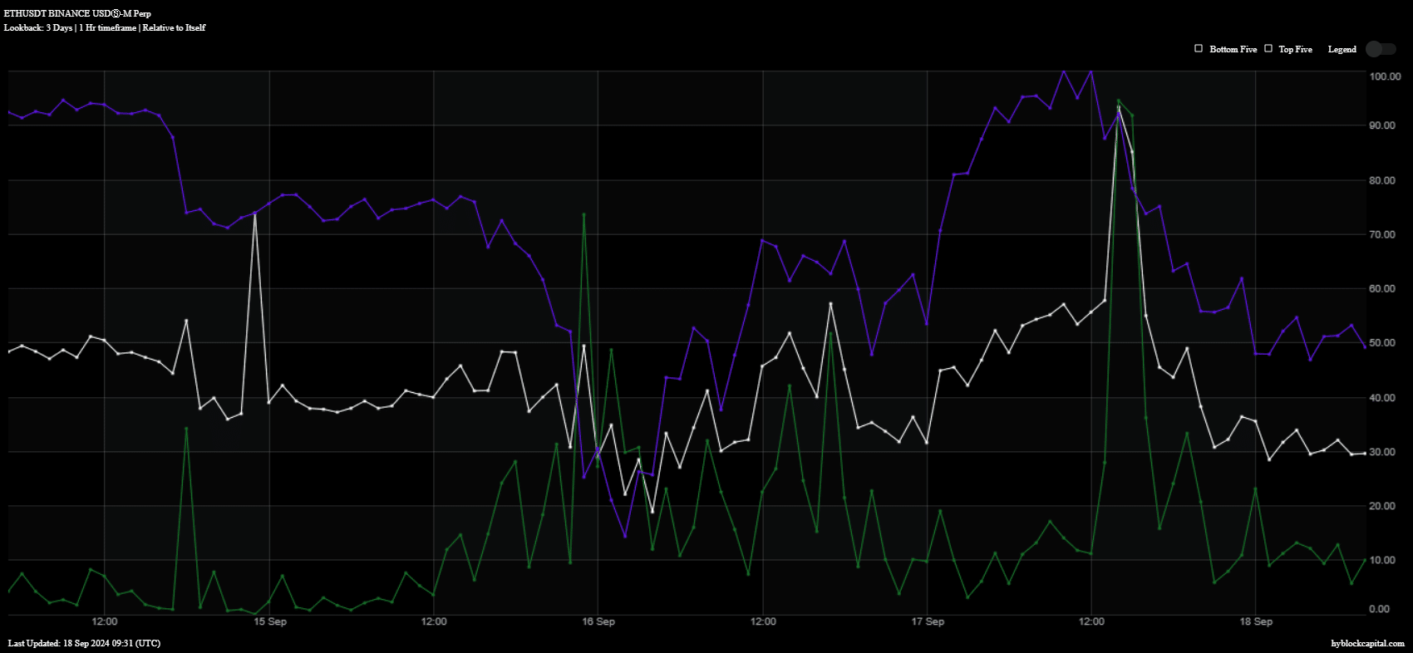
Task: Click the ETHUSDT BINANCE USDⓈ-M Perp title
Action: coord(77,13)
